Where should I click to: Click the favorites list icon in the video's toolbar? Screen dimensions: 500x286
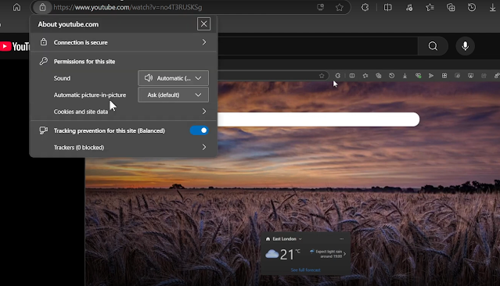[365, 76]
